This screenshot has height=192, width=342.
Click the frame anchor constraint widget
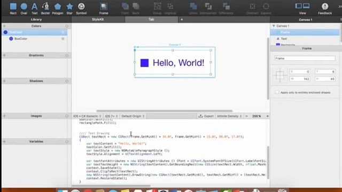(280, 75)
